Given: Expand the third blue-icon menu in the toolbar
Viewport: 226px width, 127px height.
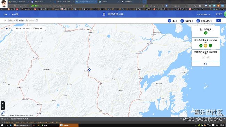Looking at the screenshot, I should coord(204,21).
